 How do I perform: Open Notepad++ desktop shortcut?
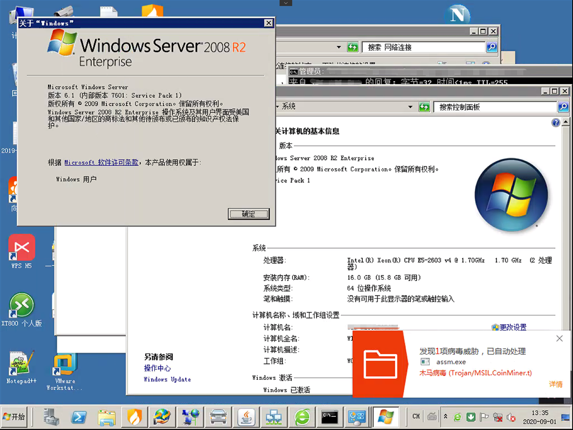21,367
